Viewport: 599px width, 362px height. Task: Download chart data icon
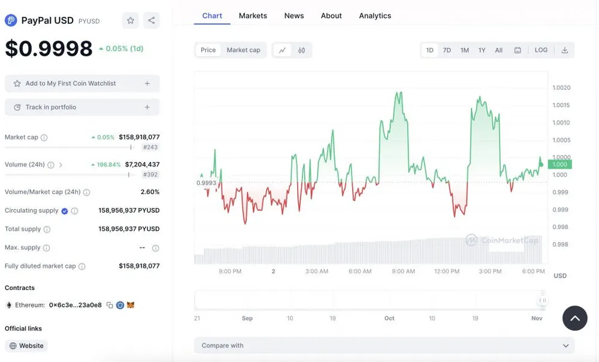point(564,50)
